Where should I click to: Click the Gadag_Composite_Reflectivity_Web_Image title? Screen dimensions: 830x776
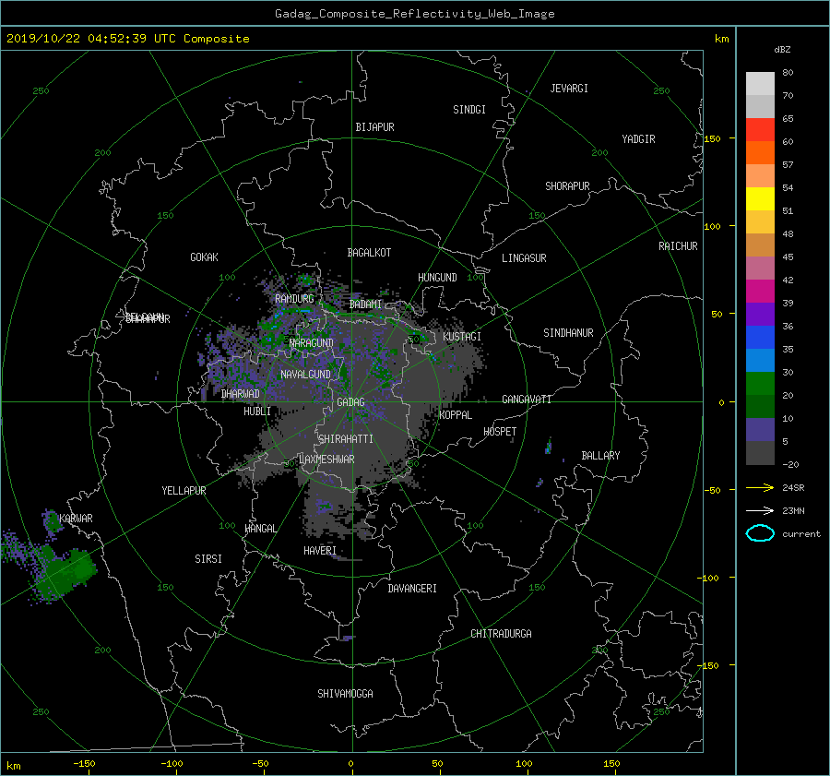(x=414, y=14)
